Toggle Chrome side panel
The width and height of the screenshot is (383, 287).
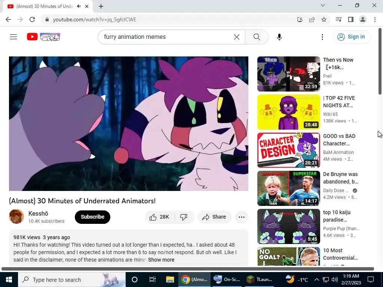pos(351,19)
